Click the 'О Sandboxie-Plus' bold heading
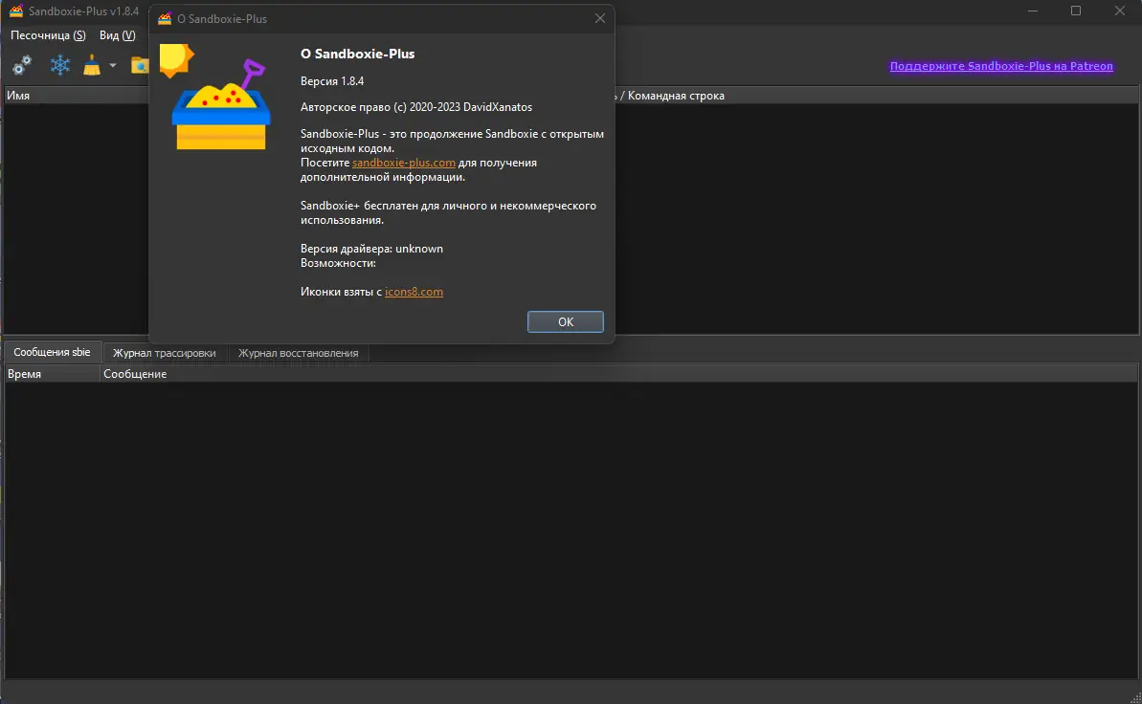1142x704 pixels. point(358,54)
